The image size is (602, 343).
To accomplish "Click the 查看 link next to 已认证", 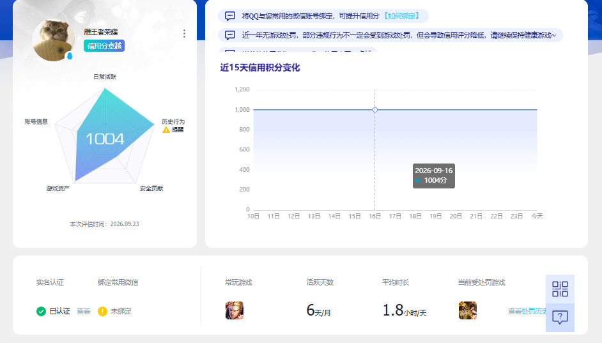I will coord(83,311).
